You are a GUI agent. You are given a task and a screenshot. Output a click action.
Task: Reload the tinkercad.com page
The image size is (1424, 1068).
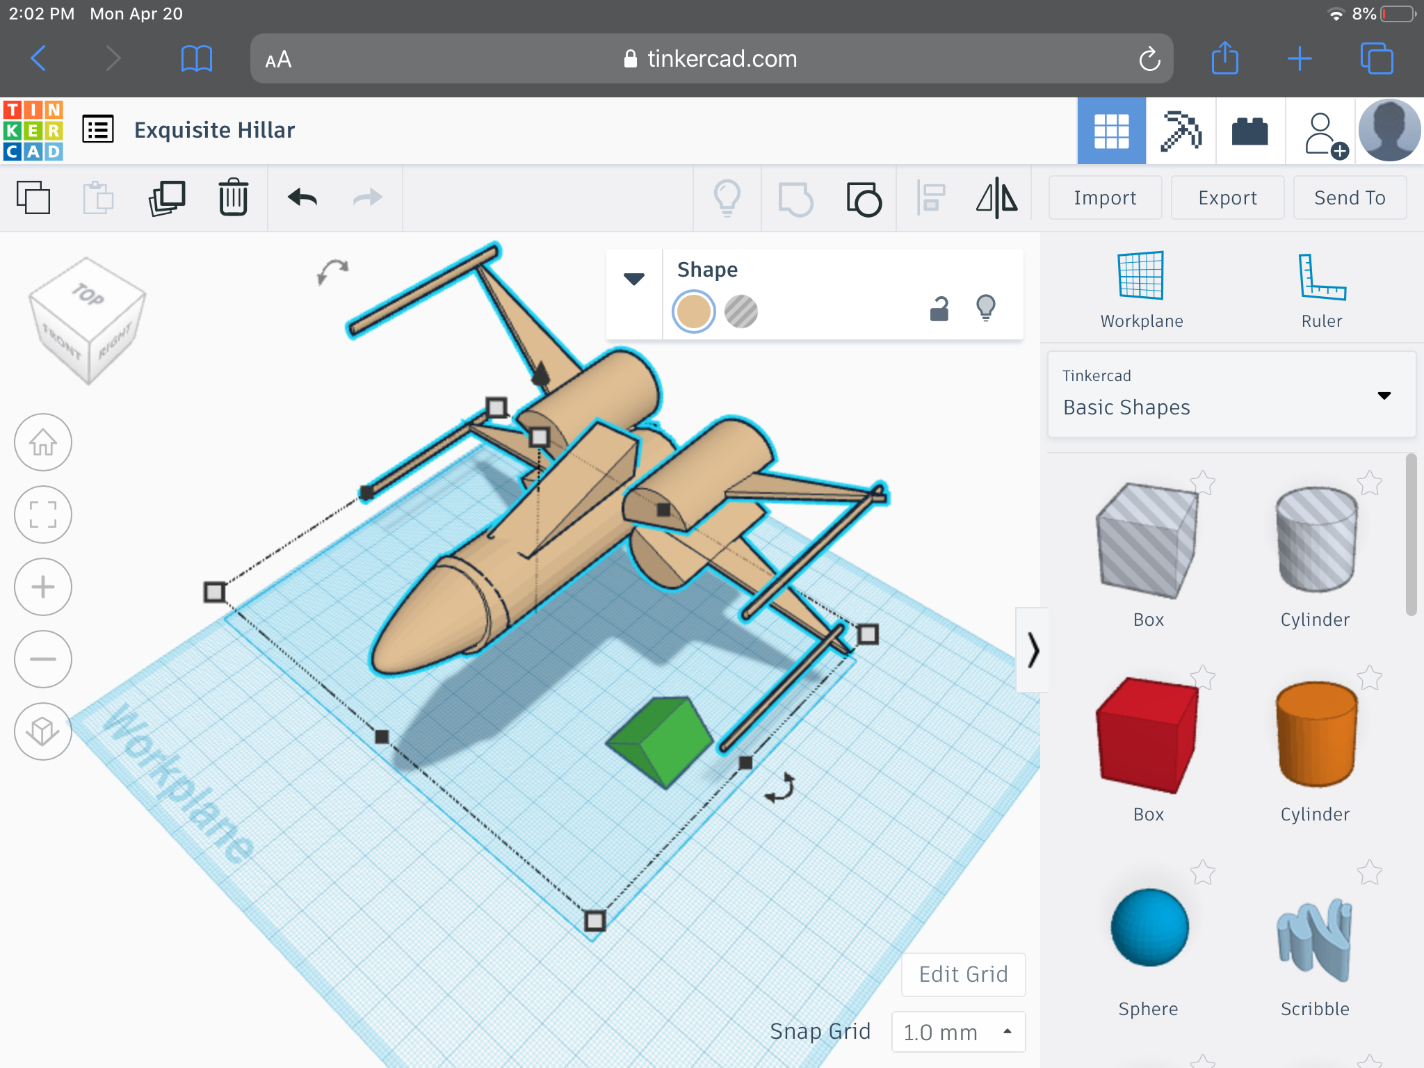[x=1149, y=59]
